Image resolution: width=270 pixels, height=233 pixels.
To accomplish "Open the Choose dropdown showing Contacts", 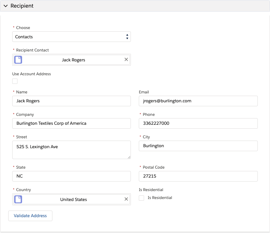I will coord(72,37).
